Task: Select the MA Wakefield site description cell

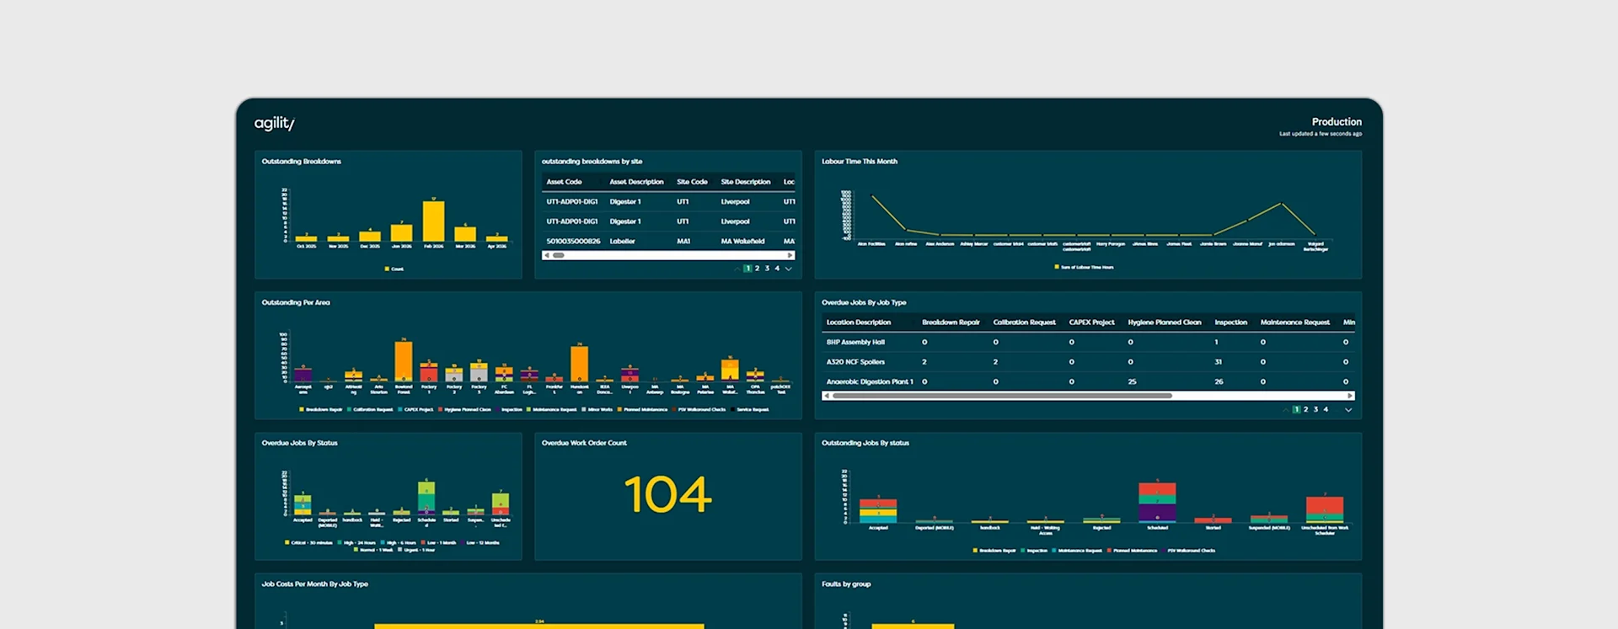Action: pyautogui.click(x=742, y=242)
